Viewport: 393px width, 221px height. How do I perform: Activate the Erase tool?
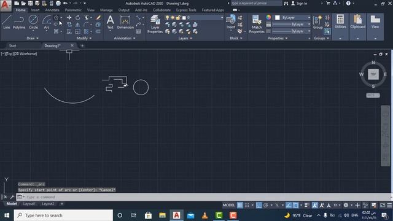point(98,18)
